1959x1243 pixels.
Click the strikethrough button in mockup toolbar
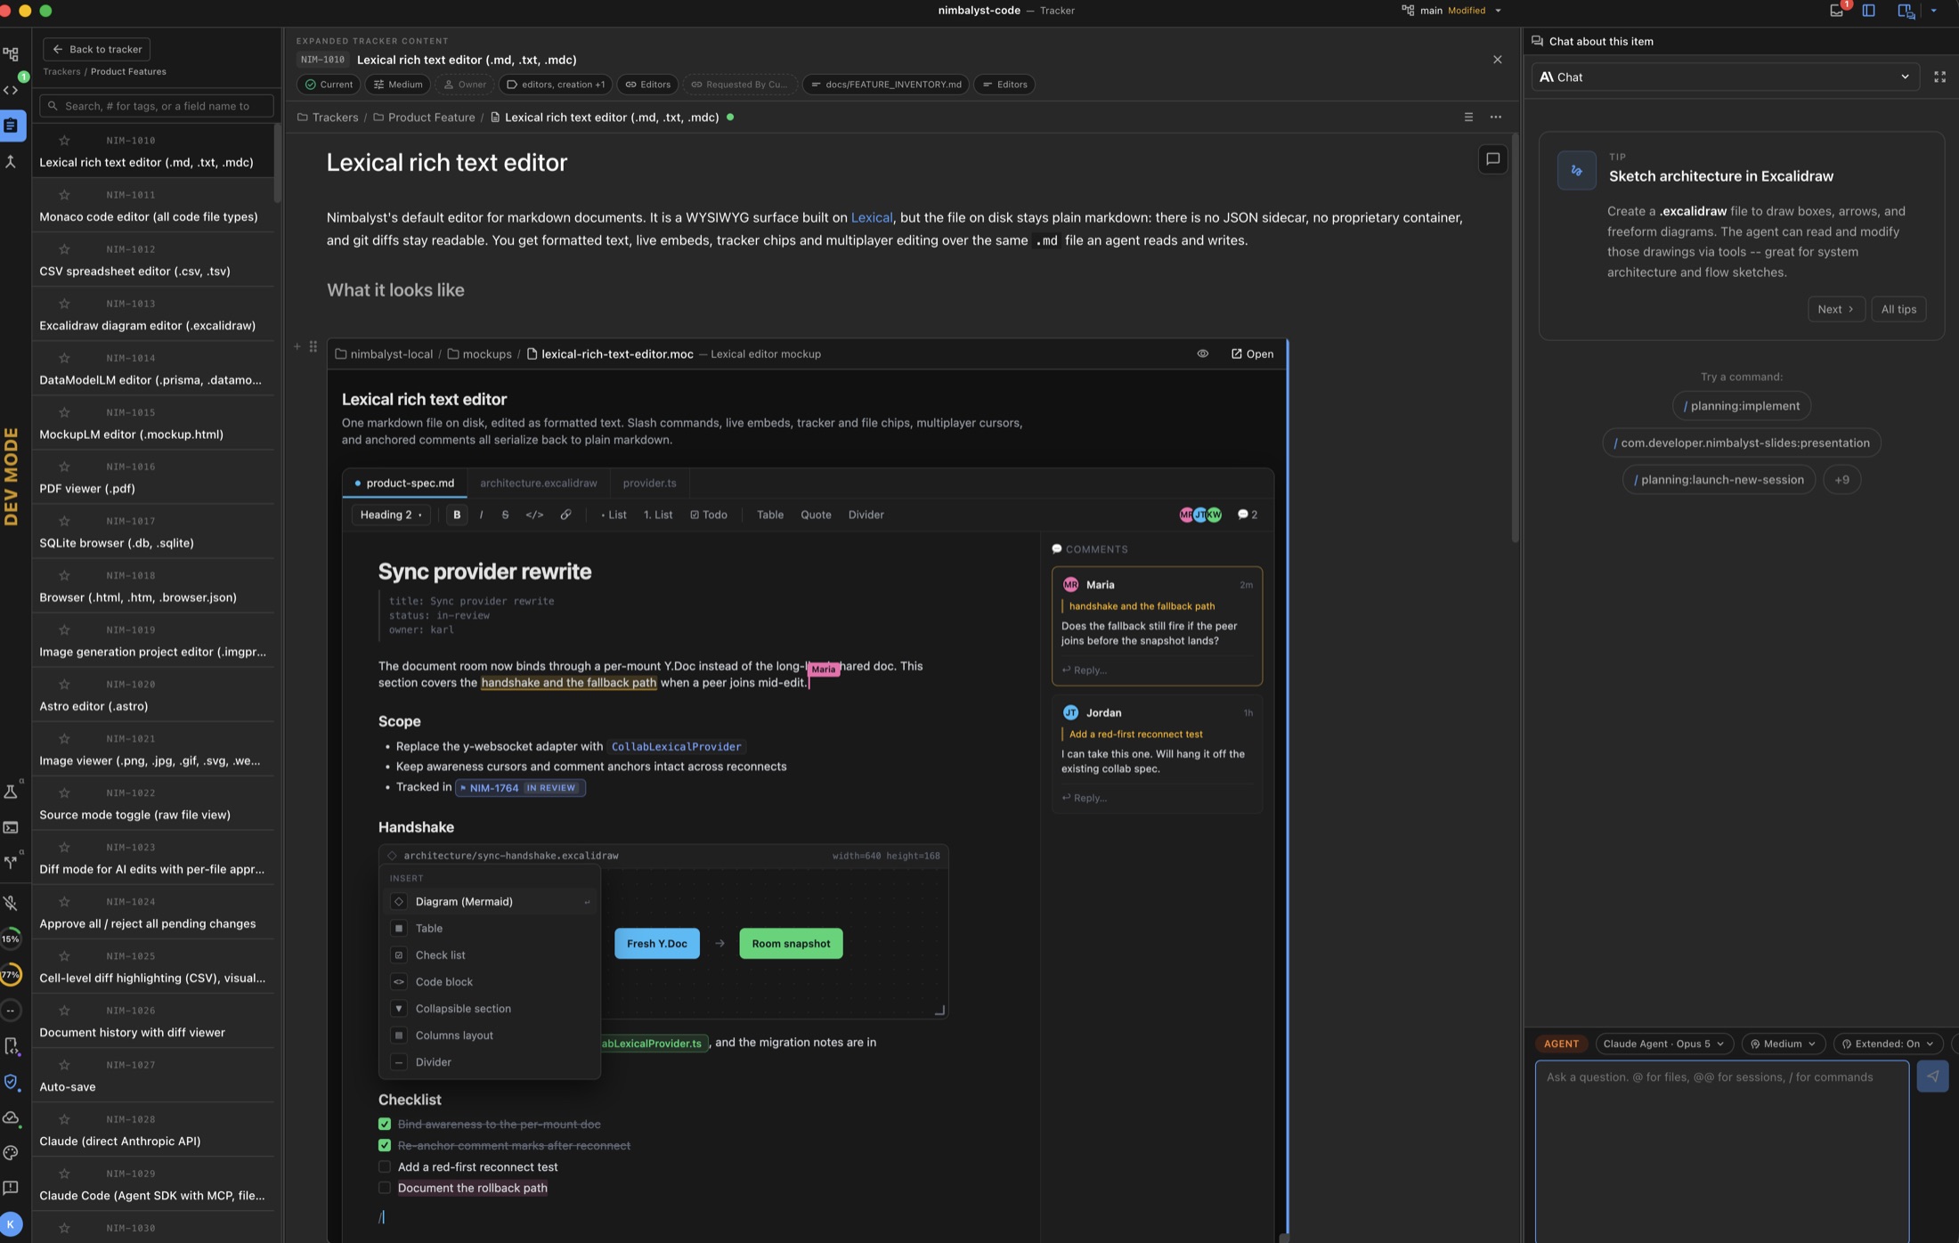click(x=505, y=515)
